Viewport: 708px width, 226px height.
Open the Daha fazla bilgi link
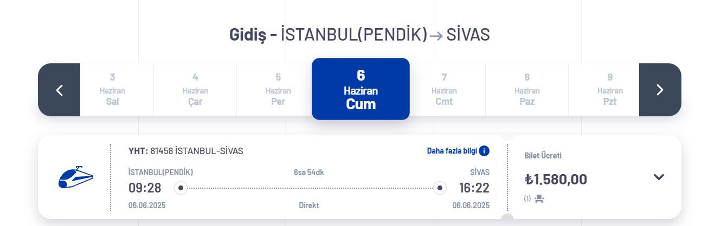pyautogui.click(x=452, y=151)
